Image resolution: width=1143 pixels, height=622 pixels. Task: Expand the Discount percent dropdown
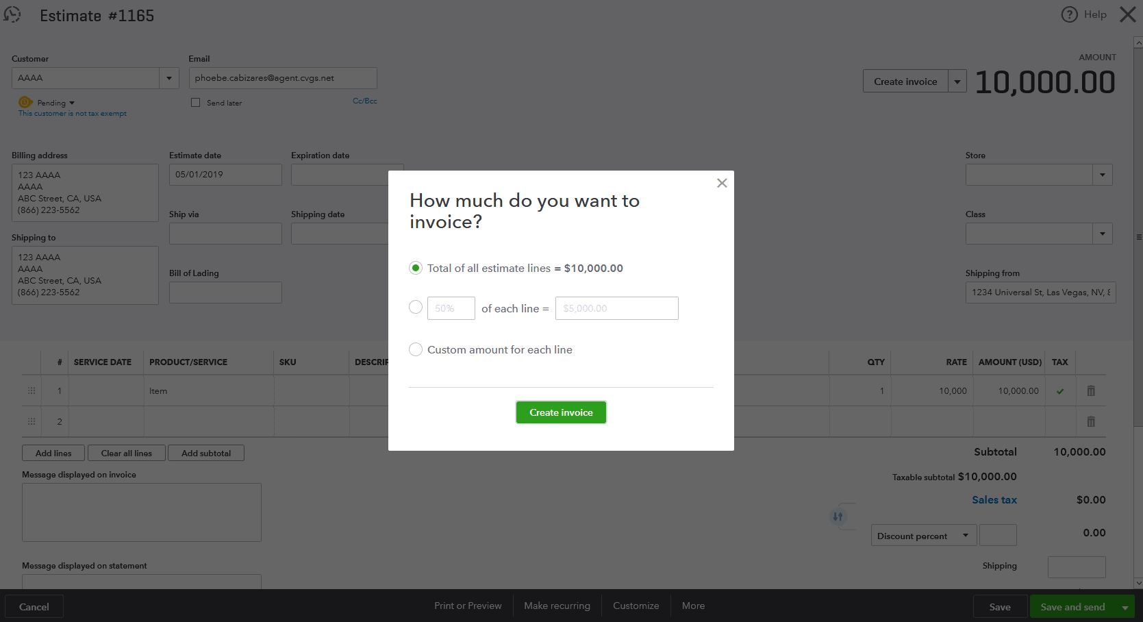tap(966, 535)
